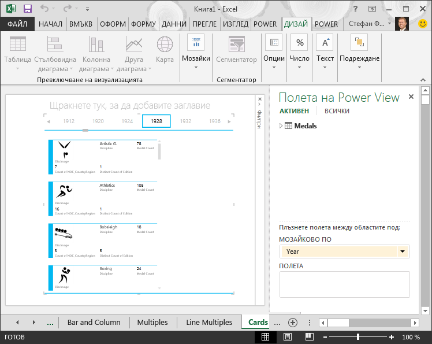
Task: Switch field list to ВСИЧКИ
Action: 337,111
